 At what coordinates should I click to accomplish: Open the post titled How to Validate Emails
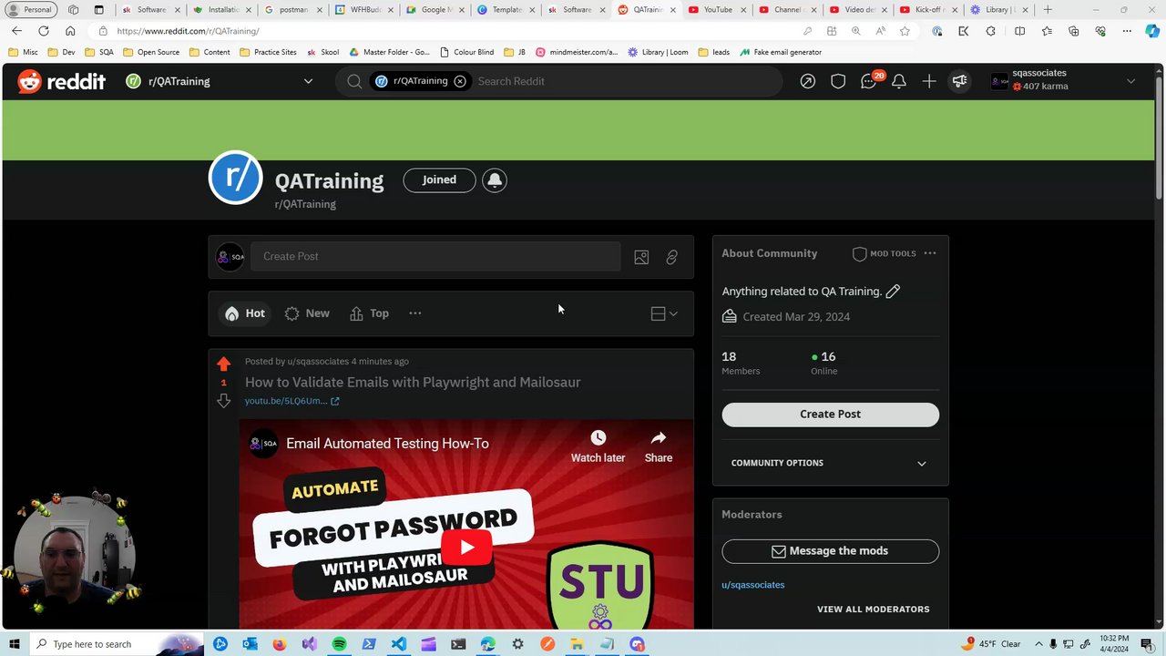[x=413, y=382]
